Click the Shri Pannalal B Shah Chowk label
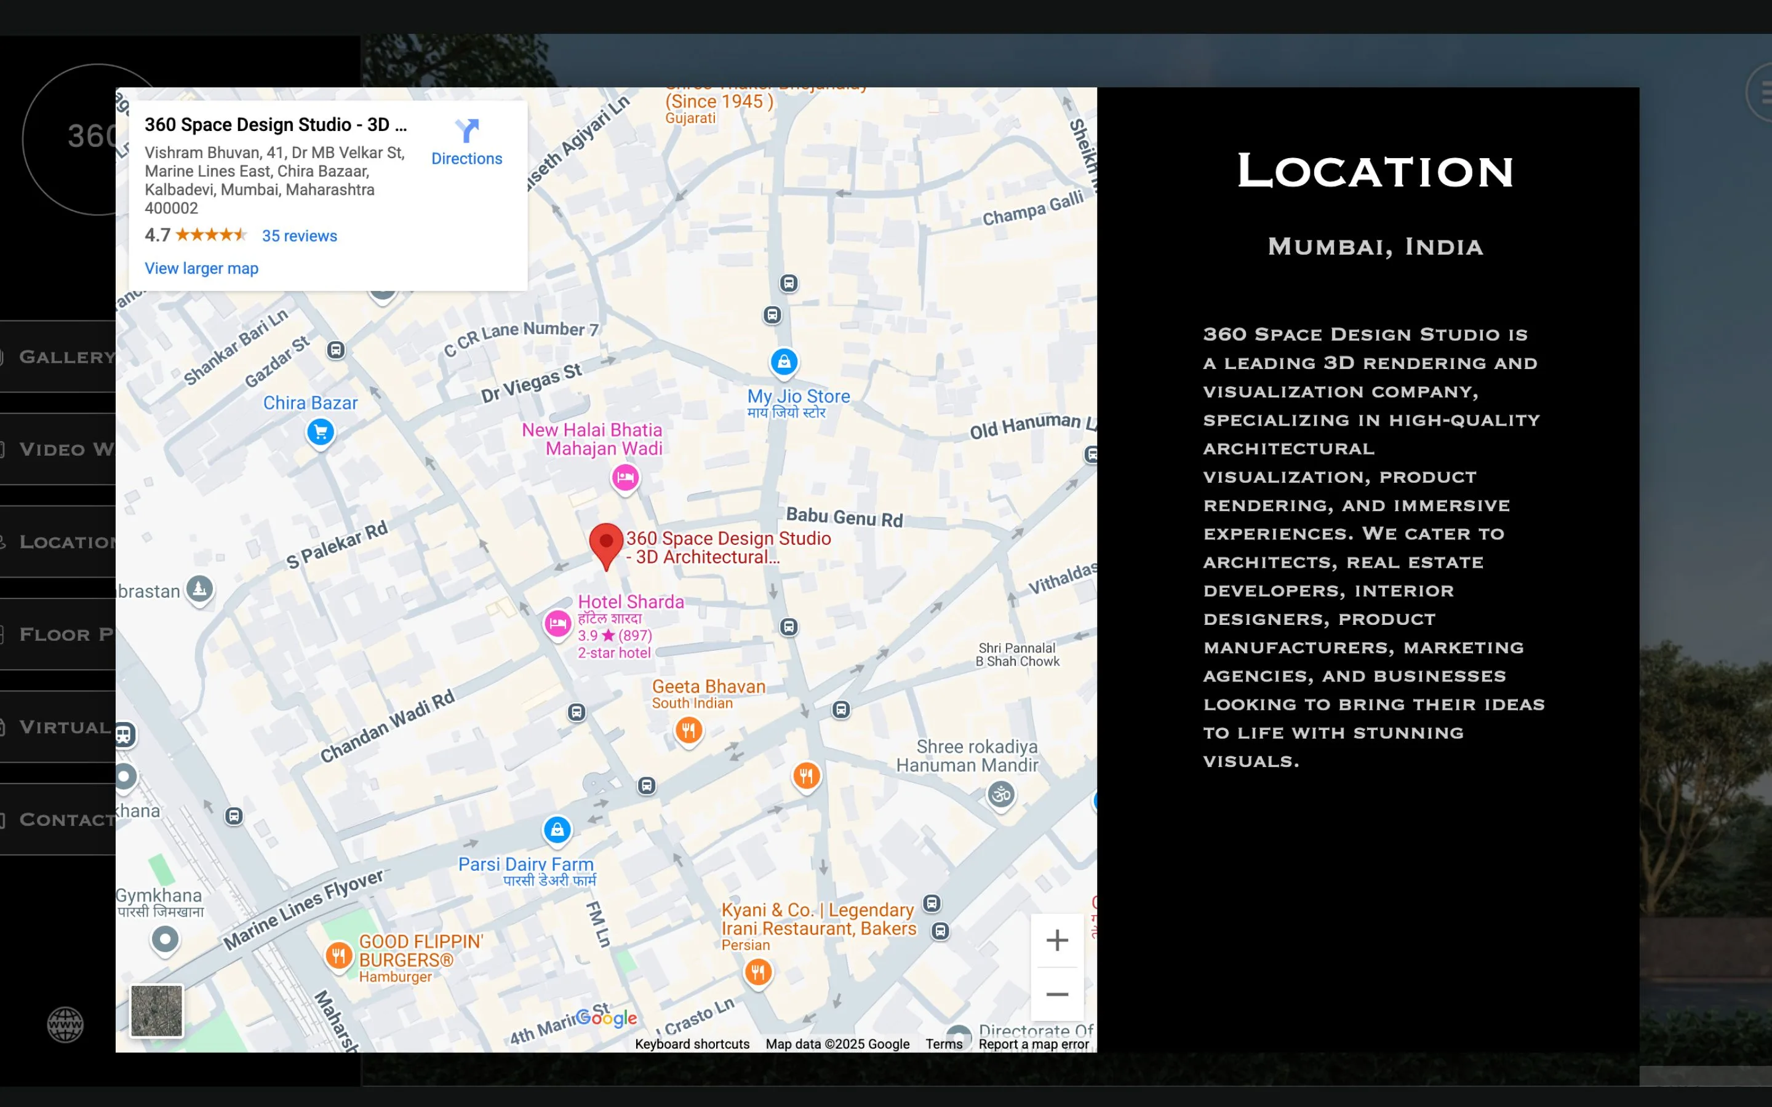Viewport: 1772px width, 1107px height. tap(1017, 654)
